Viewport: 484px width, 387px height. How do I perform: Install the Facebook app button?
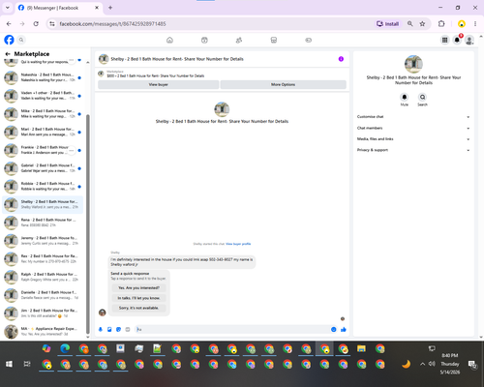click(387, 24)
